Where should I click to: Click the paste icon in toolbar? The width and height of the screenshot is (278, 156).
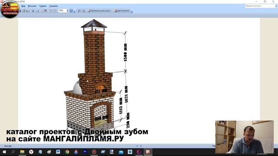pos(41,11)
